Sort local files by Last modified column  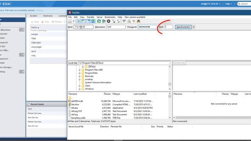[x=140, y=94]
